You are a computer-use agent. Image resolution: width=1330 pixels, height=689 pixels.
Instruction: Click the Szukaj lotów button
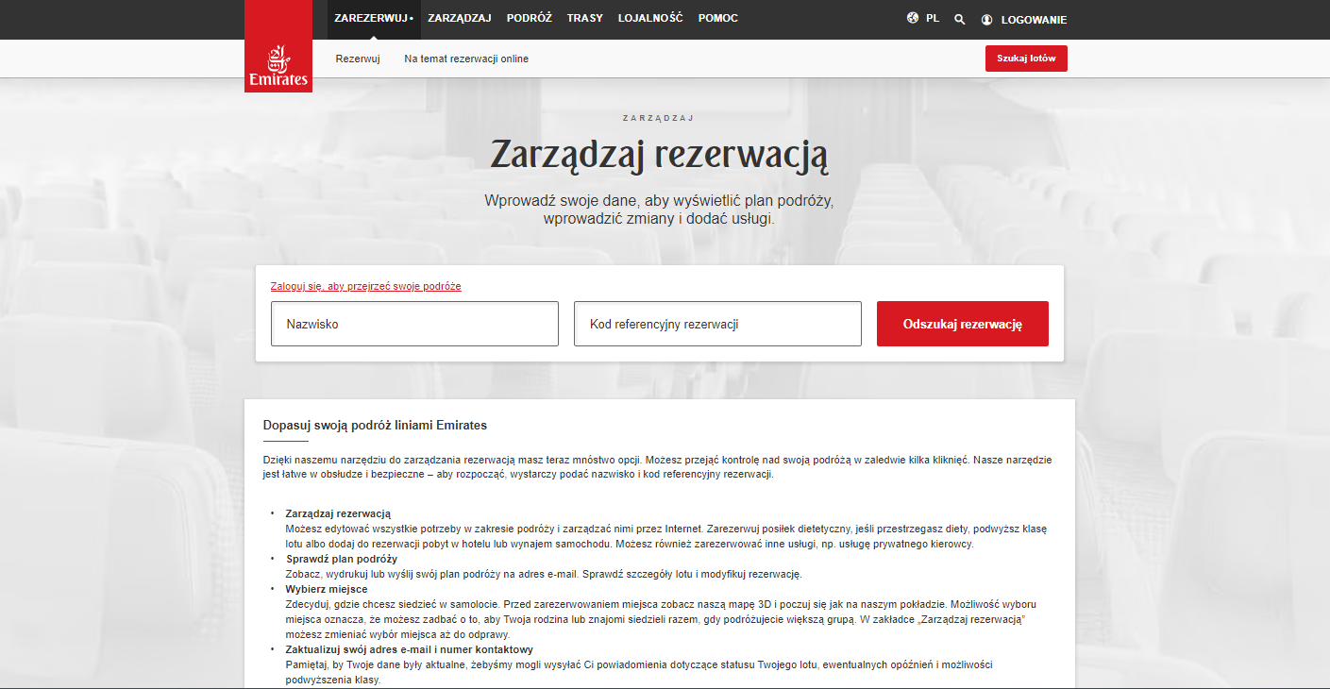coord(1026,59)
